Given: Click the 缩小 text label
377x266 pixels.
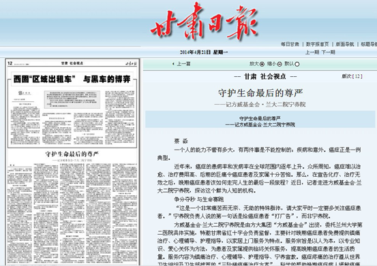Looking at the screenshot, I should (272, 64).
